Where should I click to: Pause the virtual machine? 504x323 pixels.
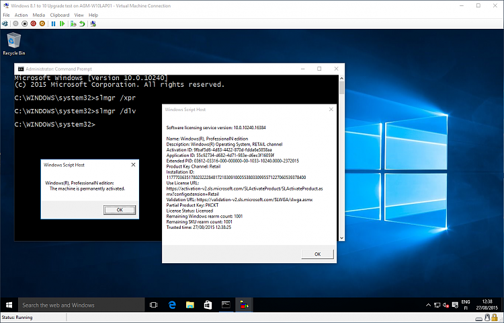[53, 24]
